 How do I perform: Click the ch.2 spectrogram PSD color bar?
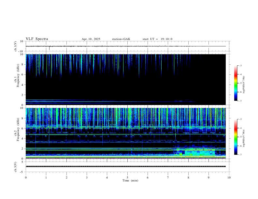236,137
